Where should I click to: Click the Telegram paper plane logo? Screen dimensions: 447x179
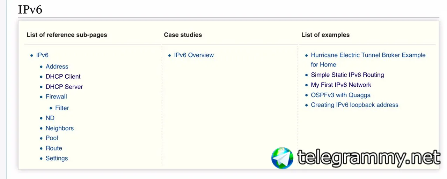tap(283, 158)
